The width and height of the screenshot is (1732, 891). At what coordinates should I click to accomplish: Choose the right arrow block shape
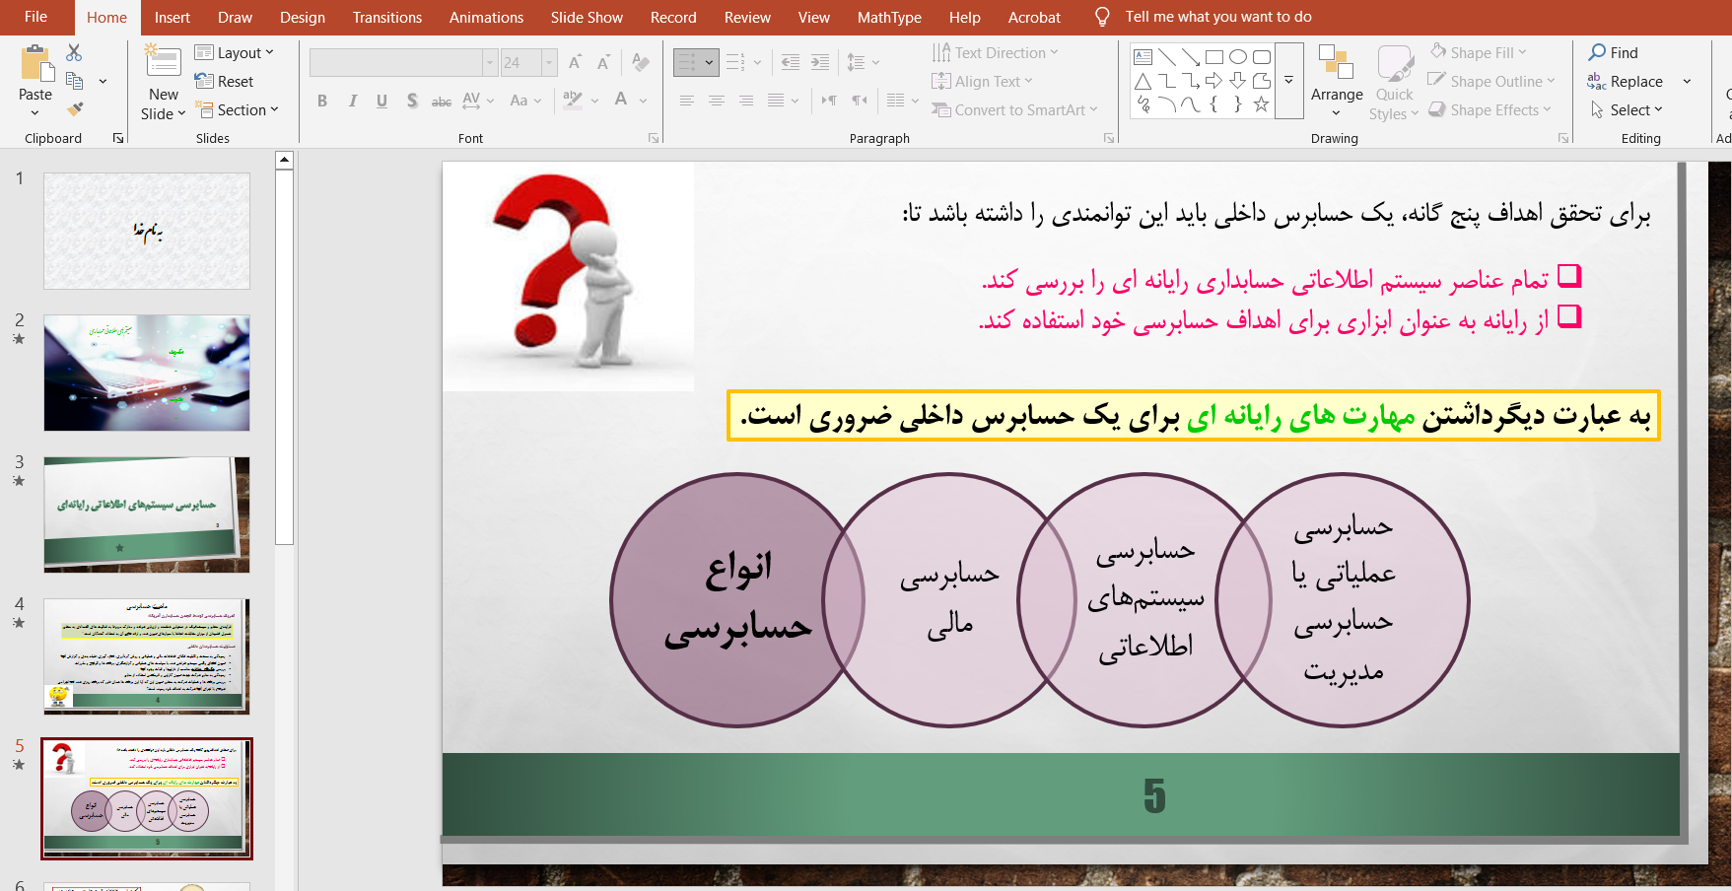click(1214, 81)
